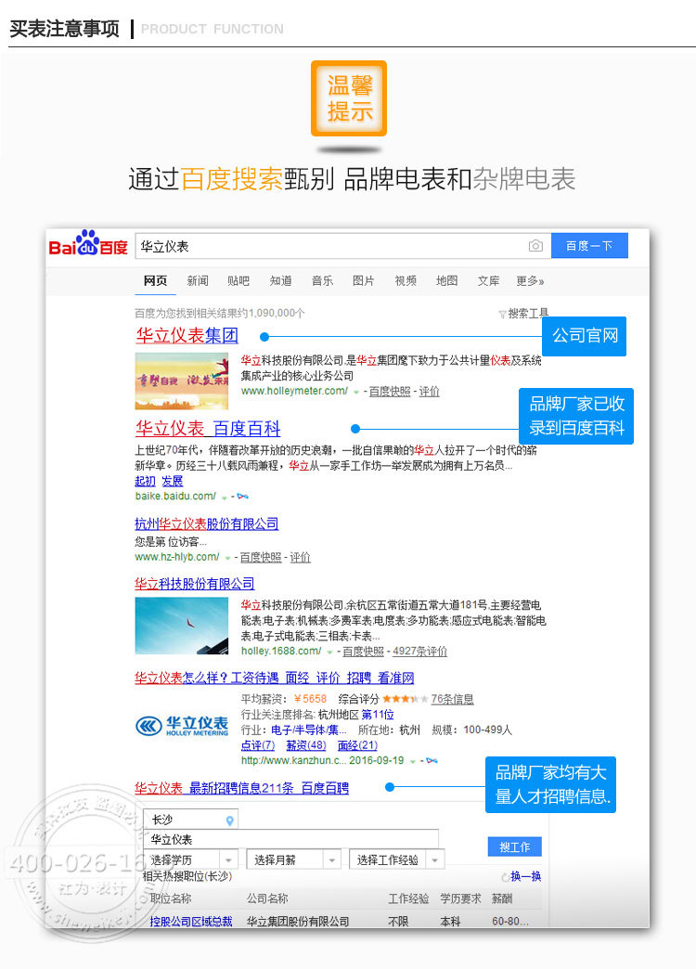The width and height of the screenshot is (696, 969).
Task: Switch to the 音乐 tab
Action: click(322, 280)
